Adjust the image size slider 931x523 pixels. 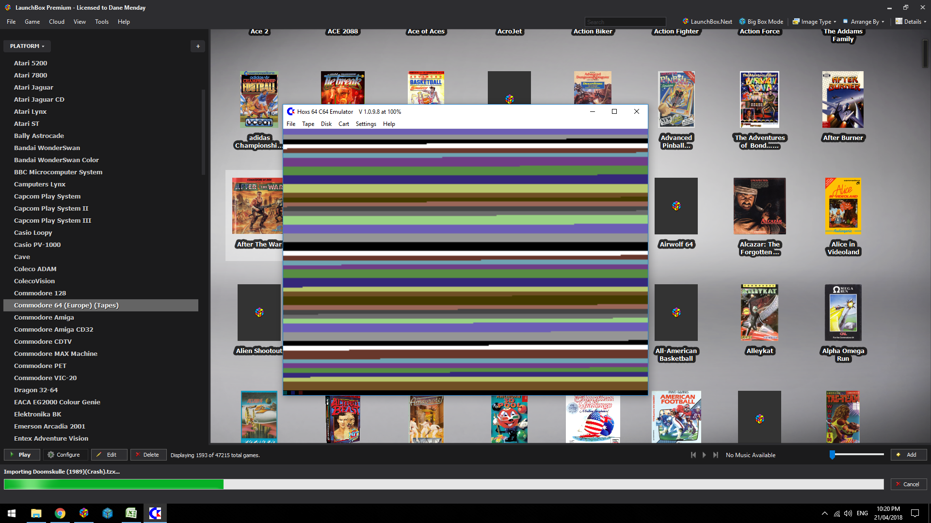tap(856, 455)
